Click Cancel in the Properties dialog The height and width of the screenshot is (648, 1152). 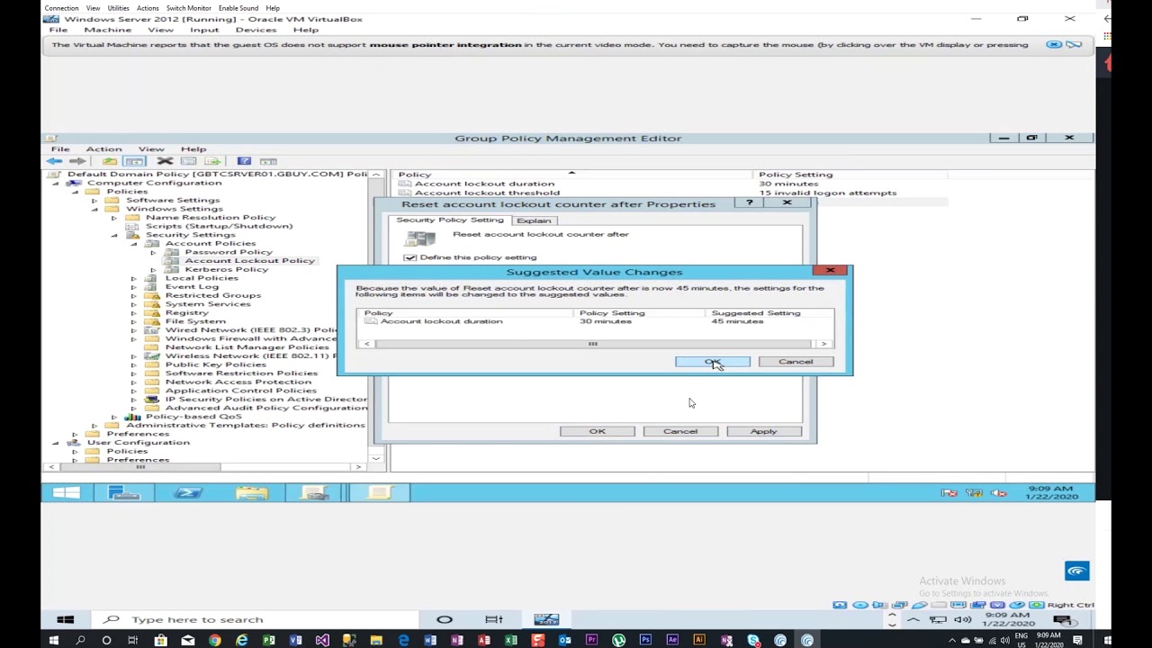(680, 431)
